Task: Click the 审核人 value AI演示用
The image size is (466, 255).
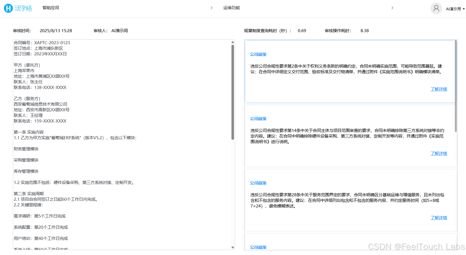Action: tap(120, 31)
